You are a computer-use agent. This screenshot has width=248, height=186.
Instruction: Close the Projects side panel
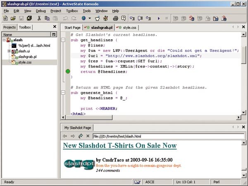point(55,26)
